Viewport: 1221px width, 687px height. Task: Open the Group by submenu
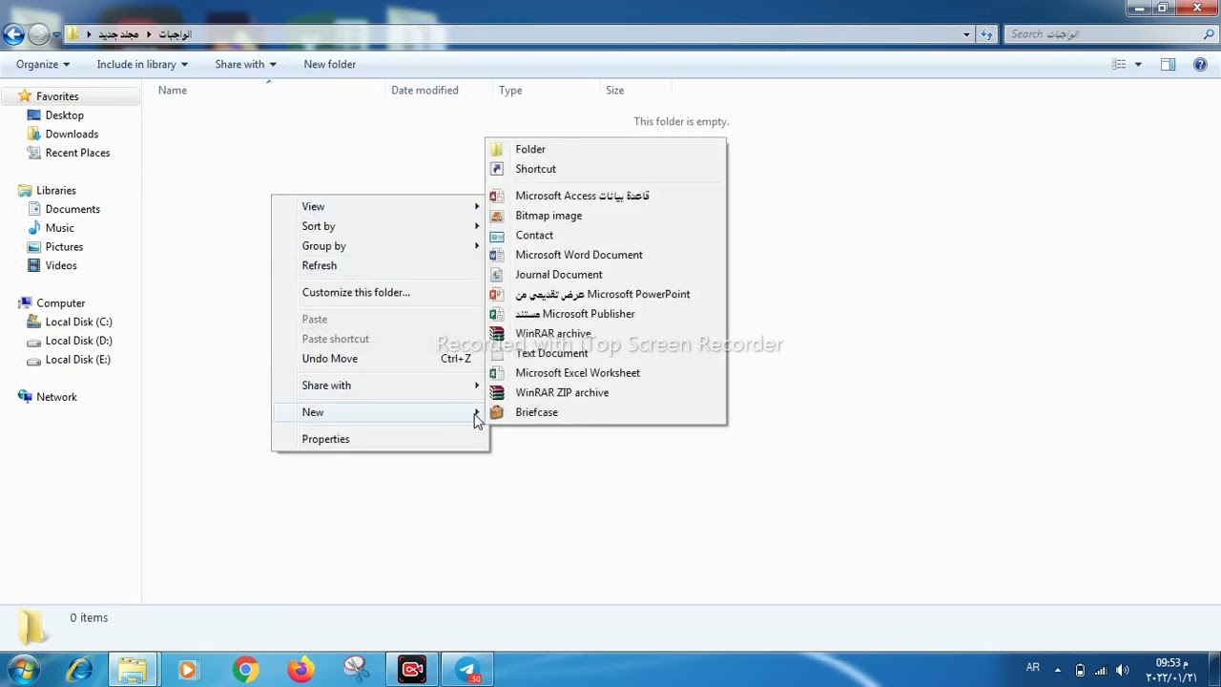point(381,246)
